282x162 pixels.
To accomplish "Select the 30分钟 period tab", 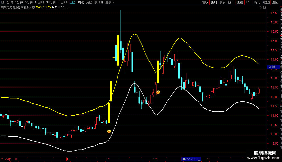I will [51, 2].
